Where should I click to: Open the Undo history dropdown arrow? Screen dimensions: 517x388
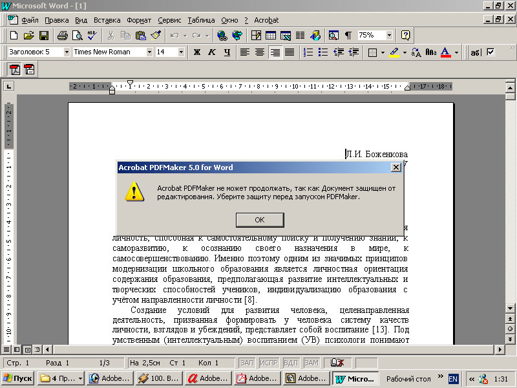185,36
